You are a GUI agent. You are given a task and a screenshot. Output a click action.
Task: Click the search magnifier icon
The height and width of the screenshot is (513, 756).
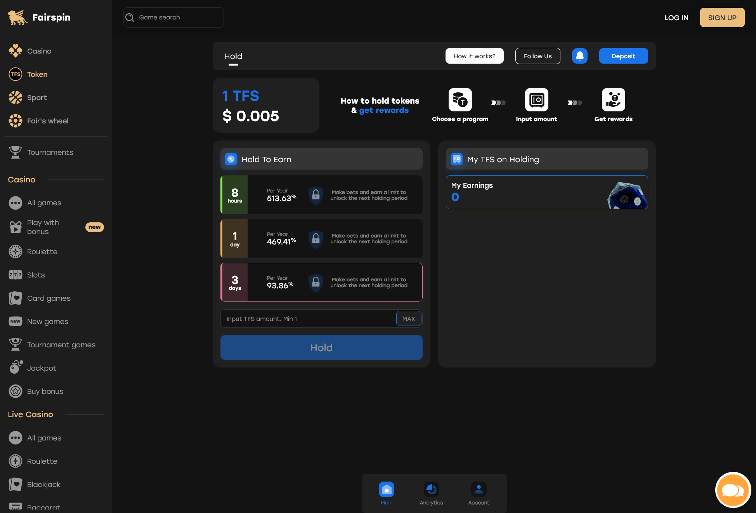[x=130, y=17]
